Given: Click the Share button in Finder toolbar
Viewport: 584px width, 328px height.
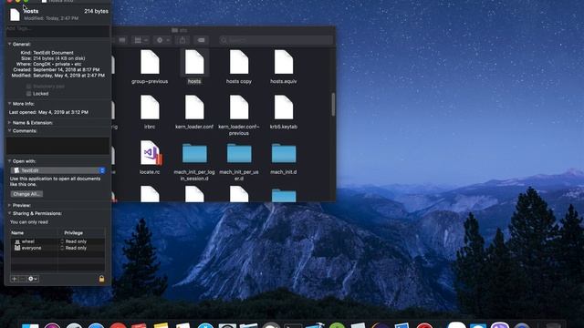Looking at the screenshot, I should pyautogui.click(x=182, y=40).
